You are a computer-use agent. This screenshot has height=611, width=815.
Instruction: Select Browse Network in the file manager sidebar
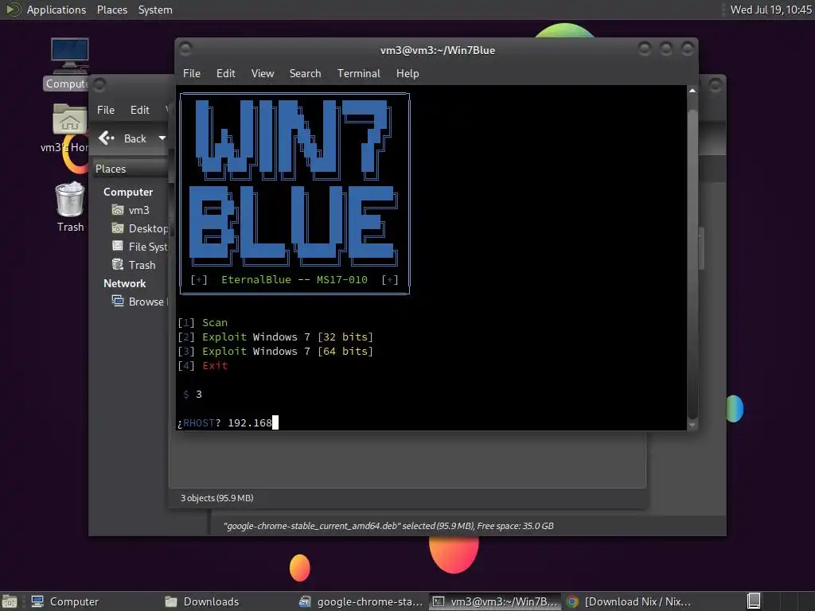point(148,302)
